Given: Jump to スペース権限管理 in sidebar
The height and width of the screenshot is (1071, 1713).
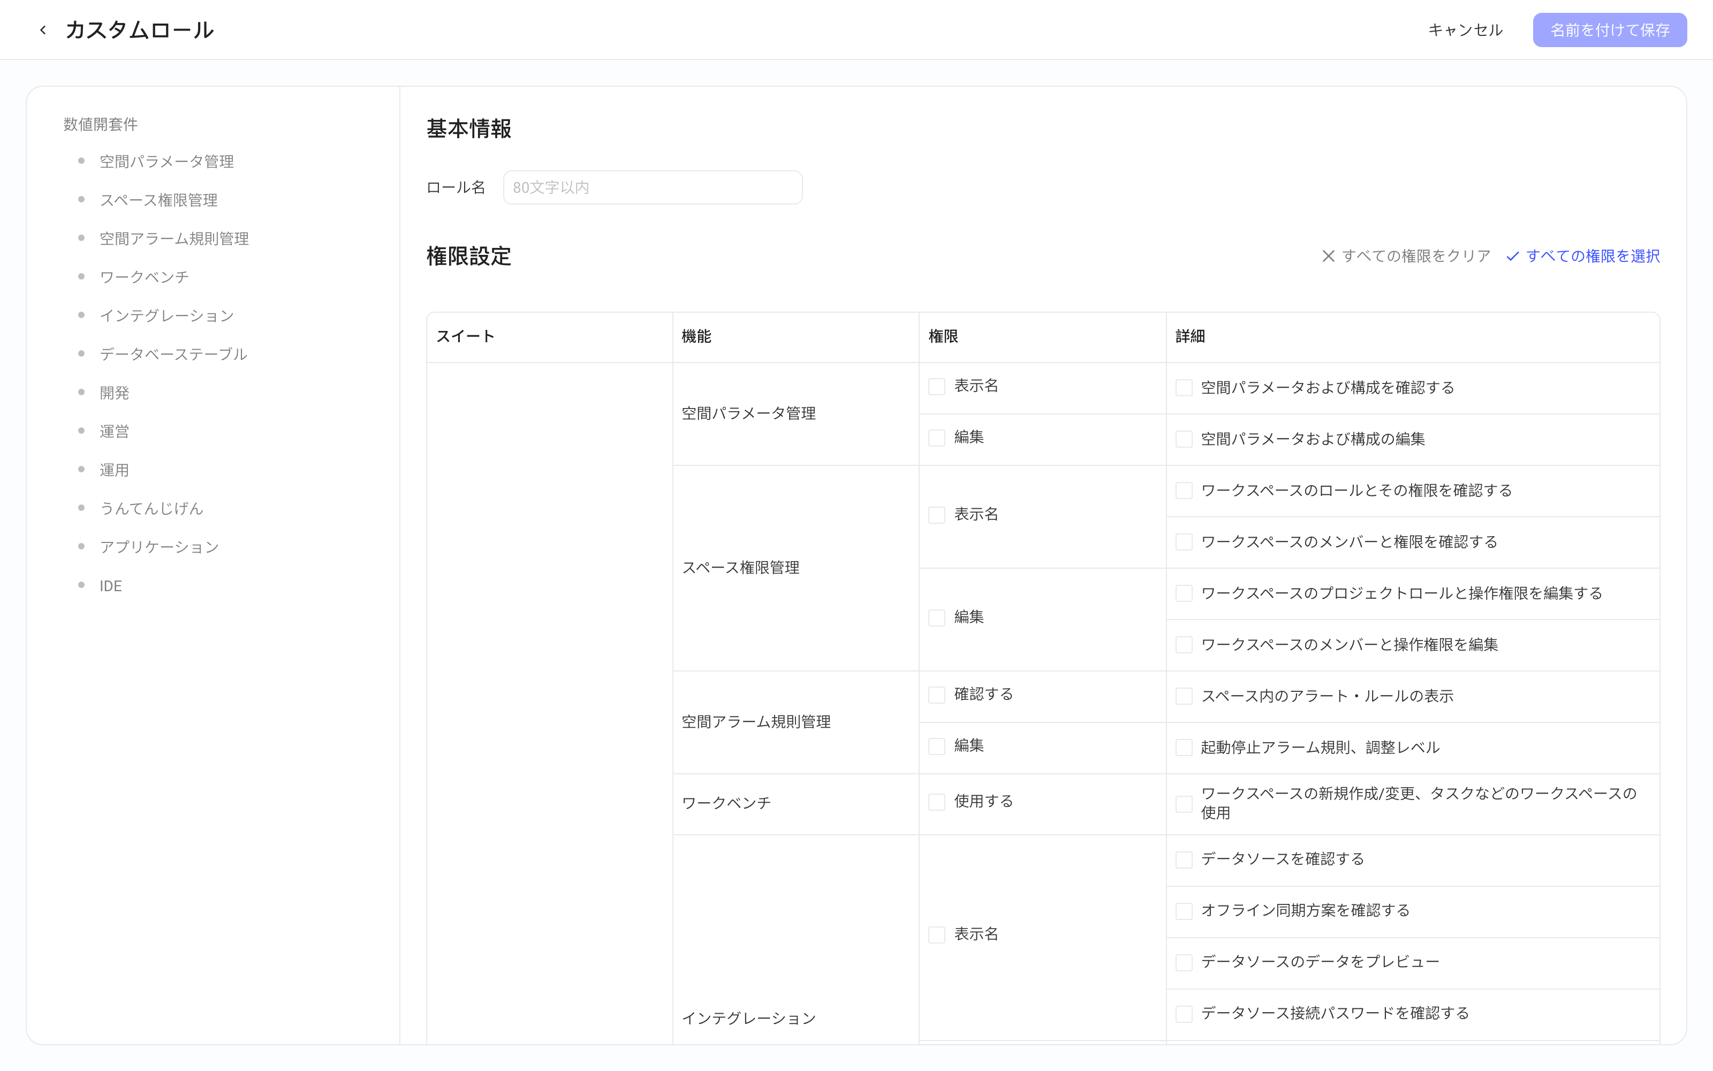Looking at the screenshot, I should 158,200.
